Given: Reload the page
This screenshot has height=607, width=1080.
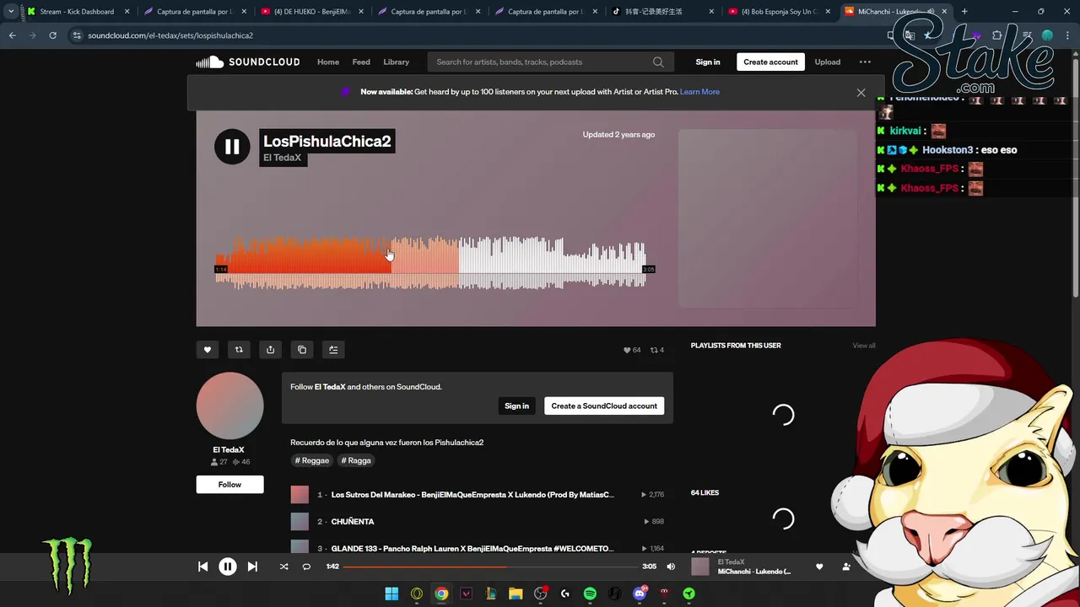Looking at the screenshot, I should pyautogui.click(x=52, y=35).
